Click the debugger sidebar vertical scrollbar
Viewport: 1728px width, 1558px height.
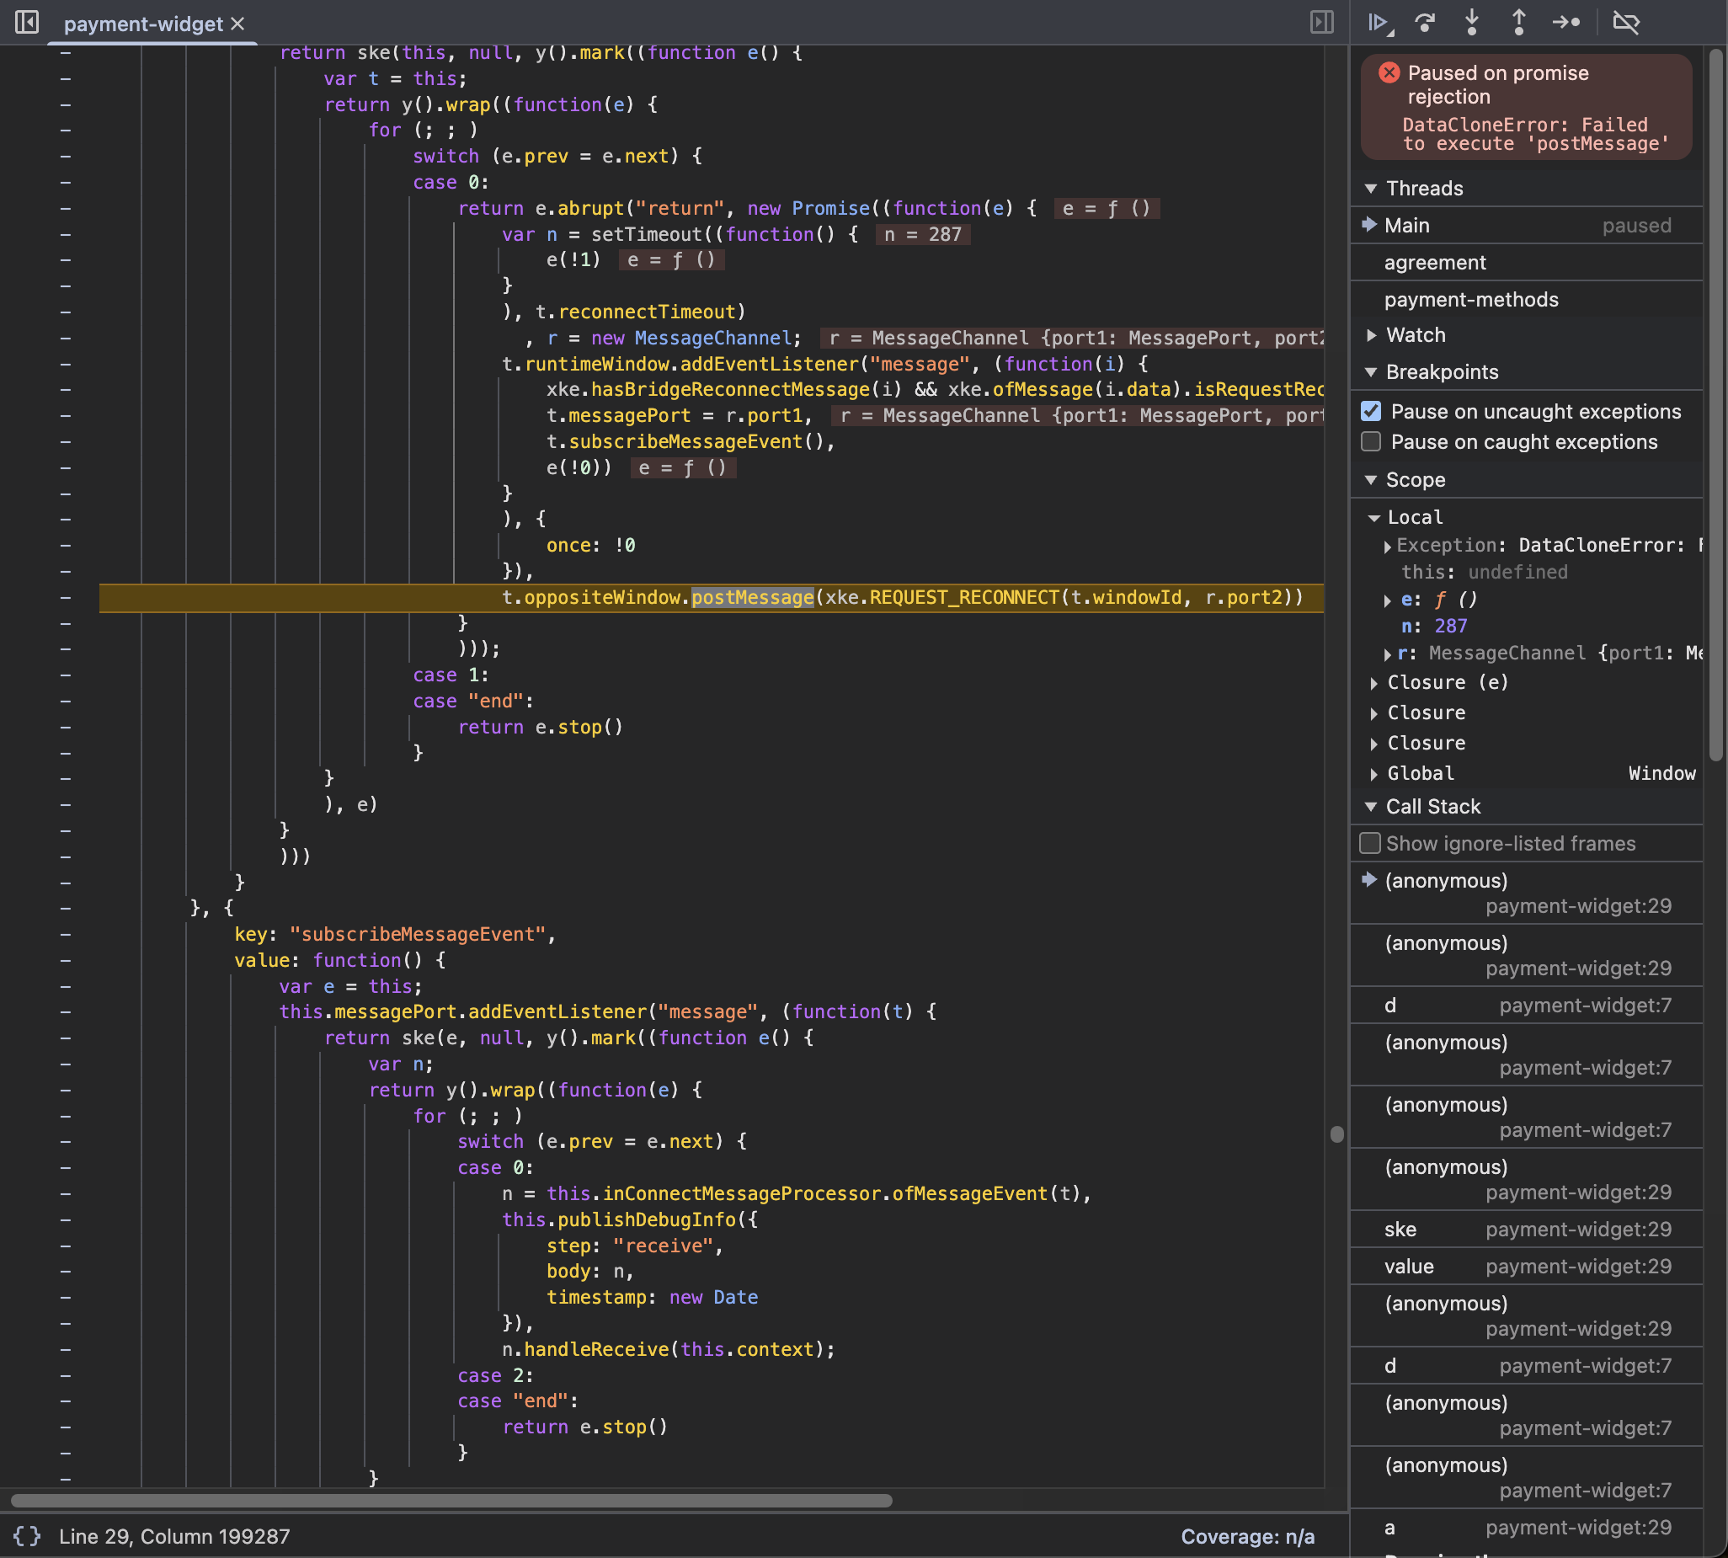point(1715,405)
